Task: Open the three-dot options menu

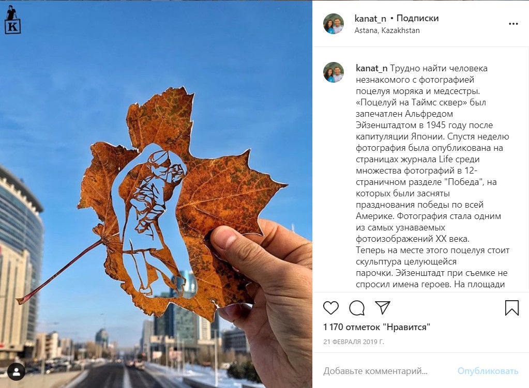Action: pyautogui.click(x=513, y=24)
